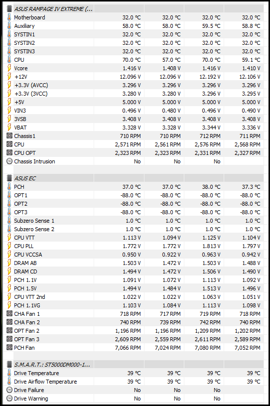The height and width of the screenshot is (406, 270).
Task: Click the +3.3V (3VCC) label
Action: pos(31,94)
